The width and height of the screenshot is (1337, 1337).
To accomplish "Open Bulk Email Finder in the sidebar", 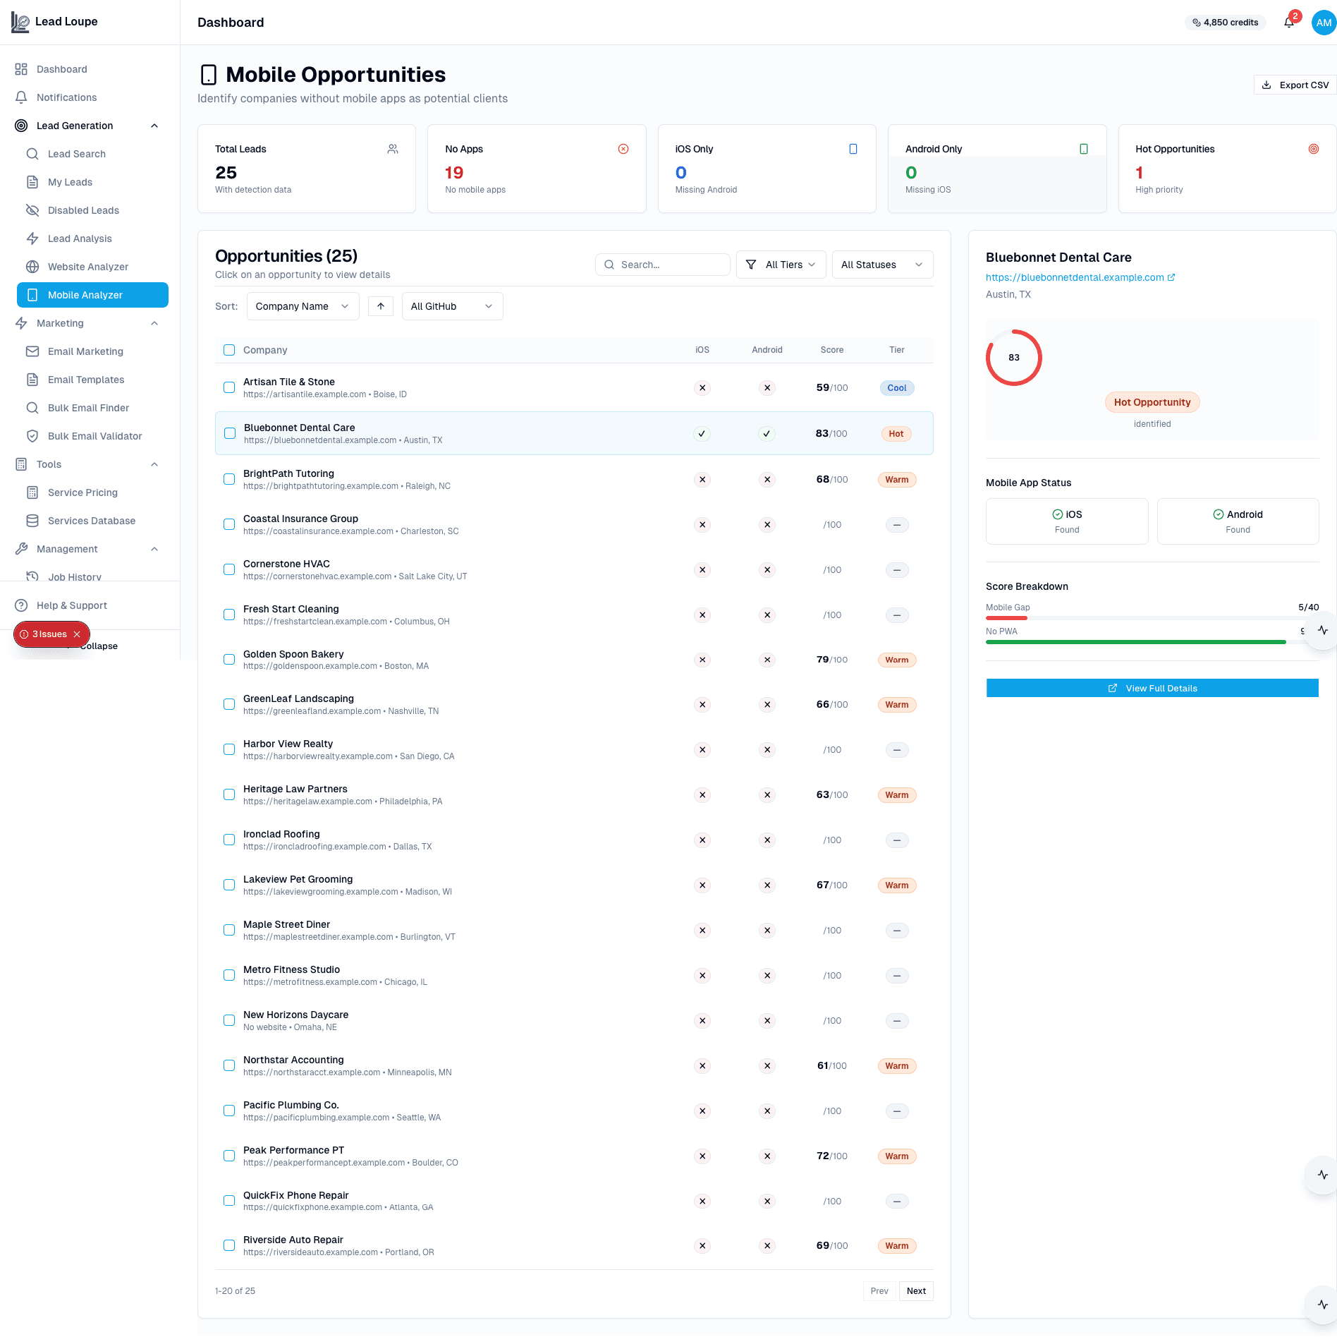I will point(93,408).
